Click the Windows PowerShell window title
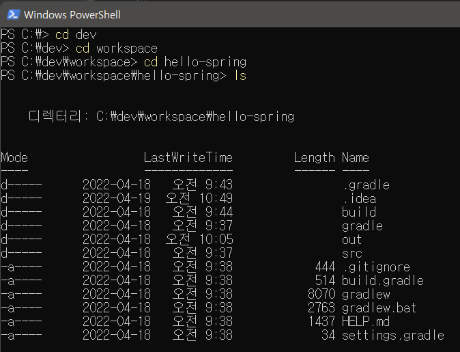Viewport: 460px width, 352px height. [72, 14]
